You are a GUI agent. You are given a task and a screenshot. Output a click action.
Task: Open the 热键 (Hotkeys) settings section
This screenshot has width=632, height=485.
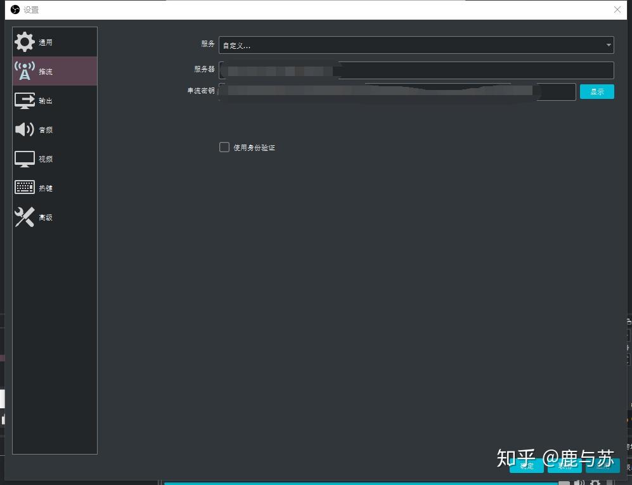55,188
